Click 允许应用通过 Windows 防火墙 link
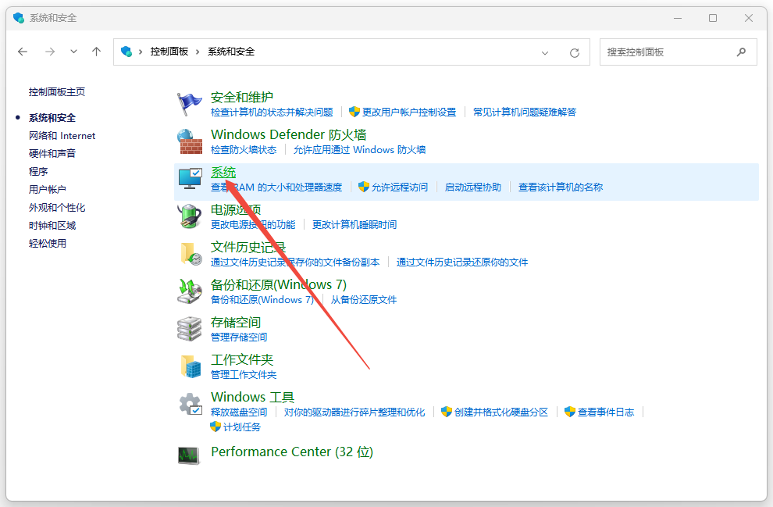 [359, 150]
